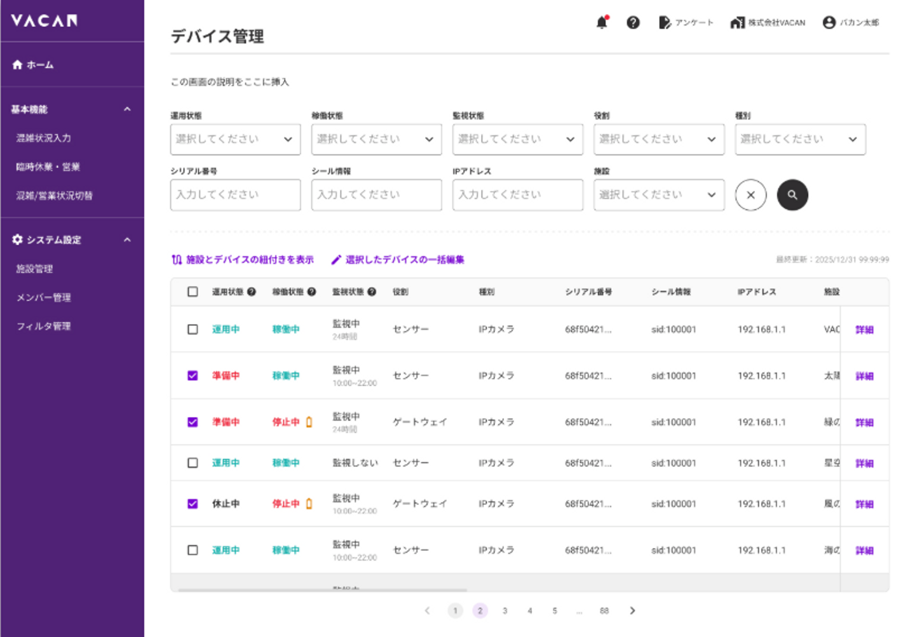Click help icon next to 運用状態 column

pos(252,292)
